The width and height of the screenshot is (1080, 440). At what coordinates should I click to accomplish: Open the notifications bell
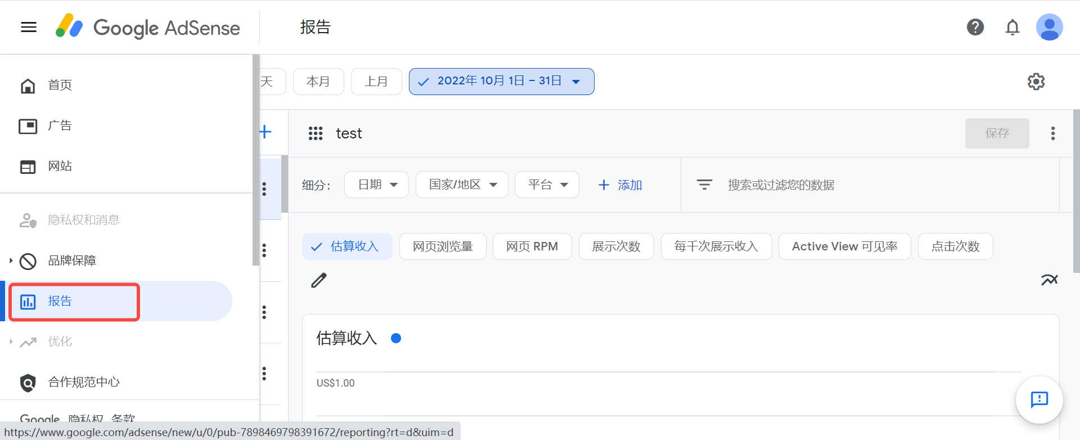[1012, 27]
